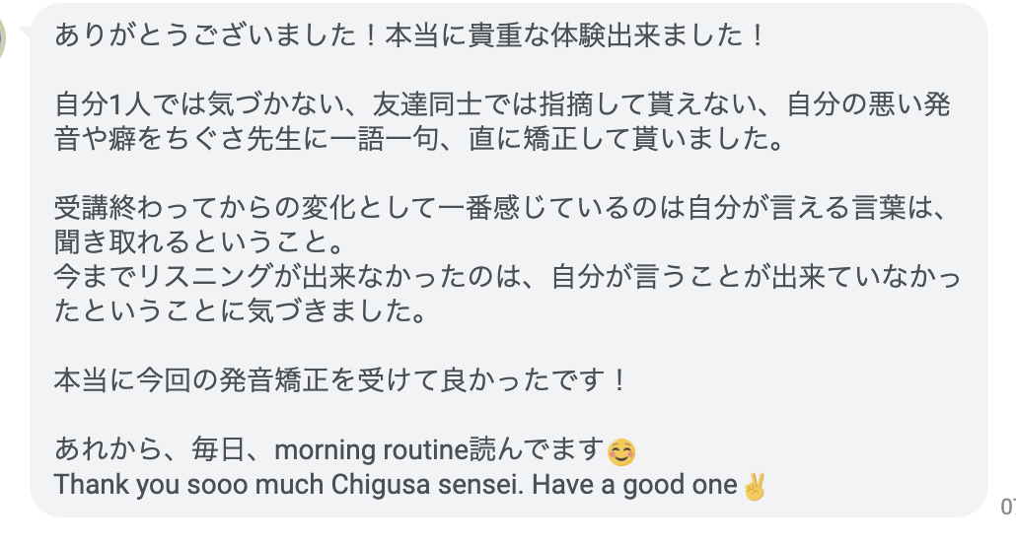
Task: Click the victory hand emoji
Action: (x=754, y=486)
